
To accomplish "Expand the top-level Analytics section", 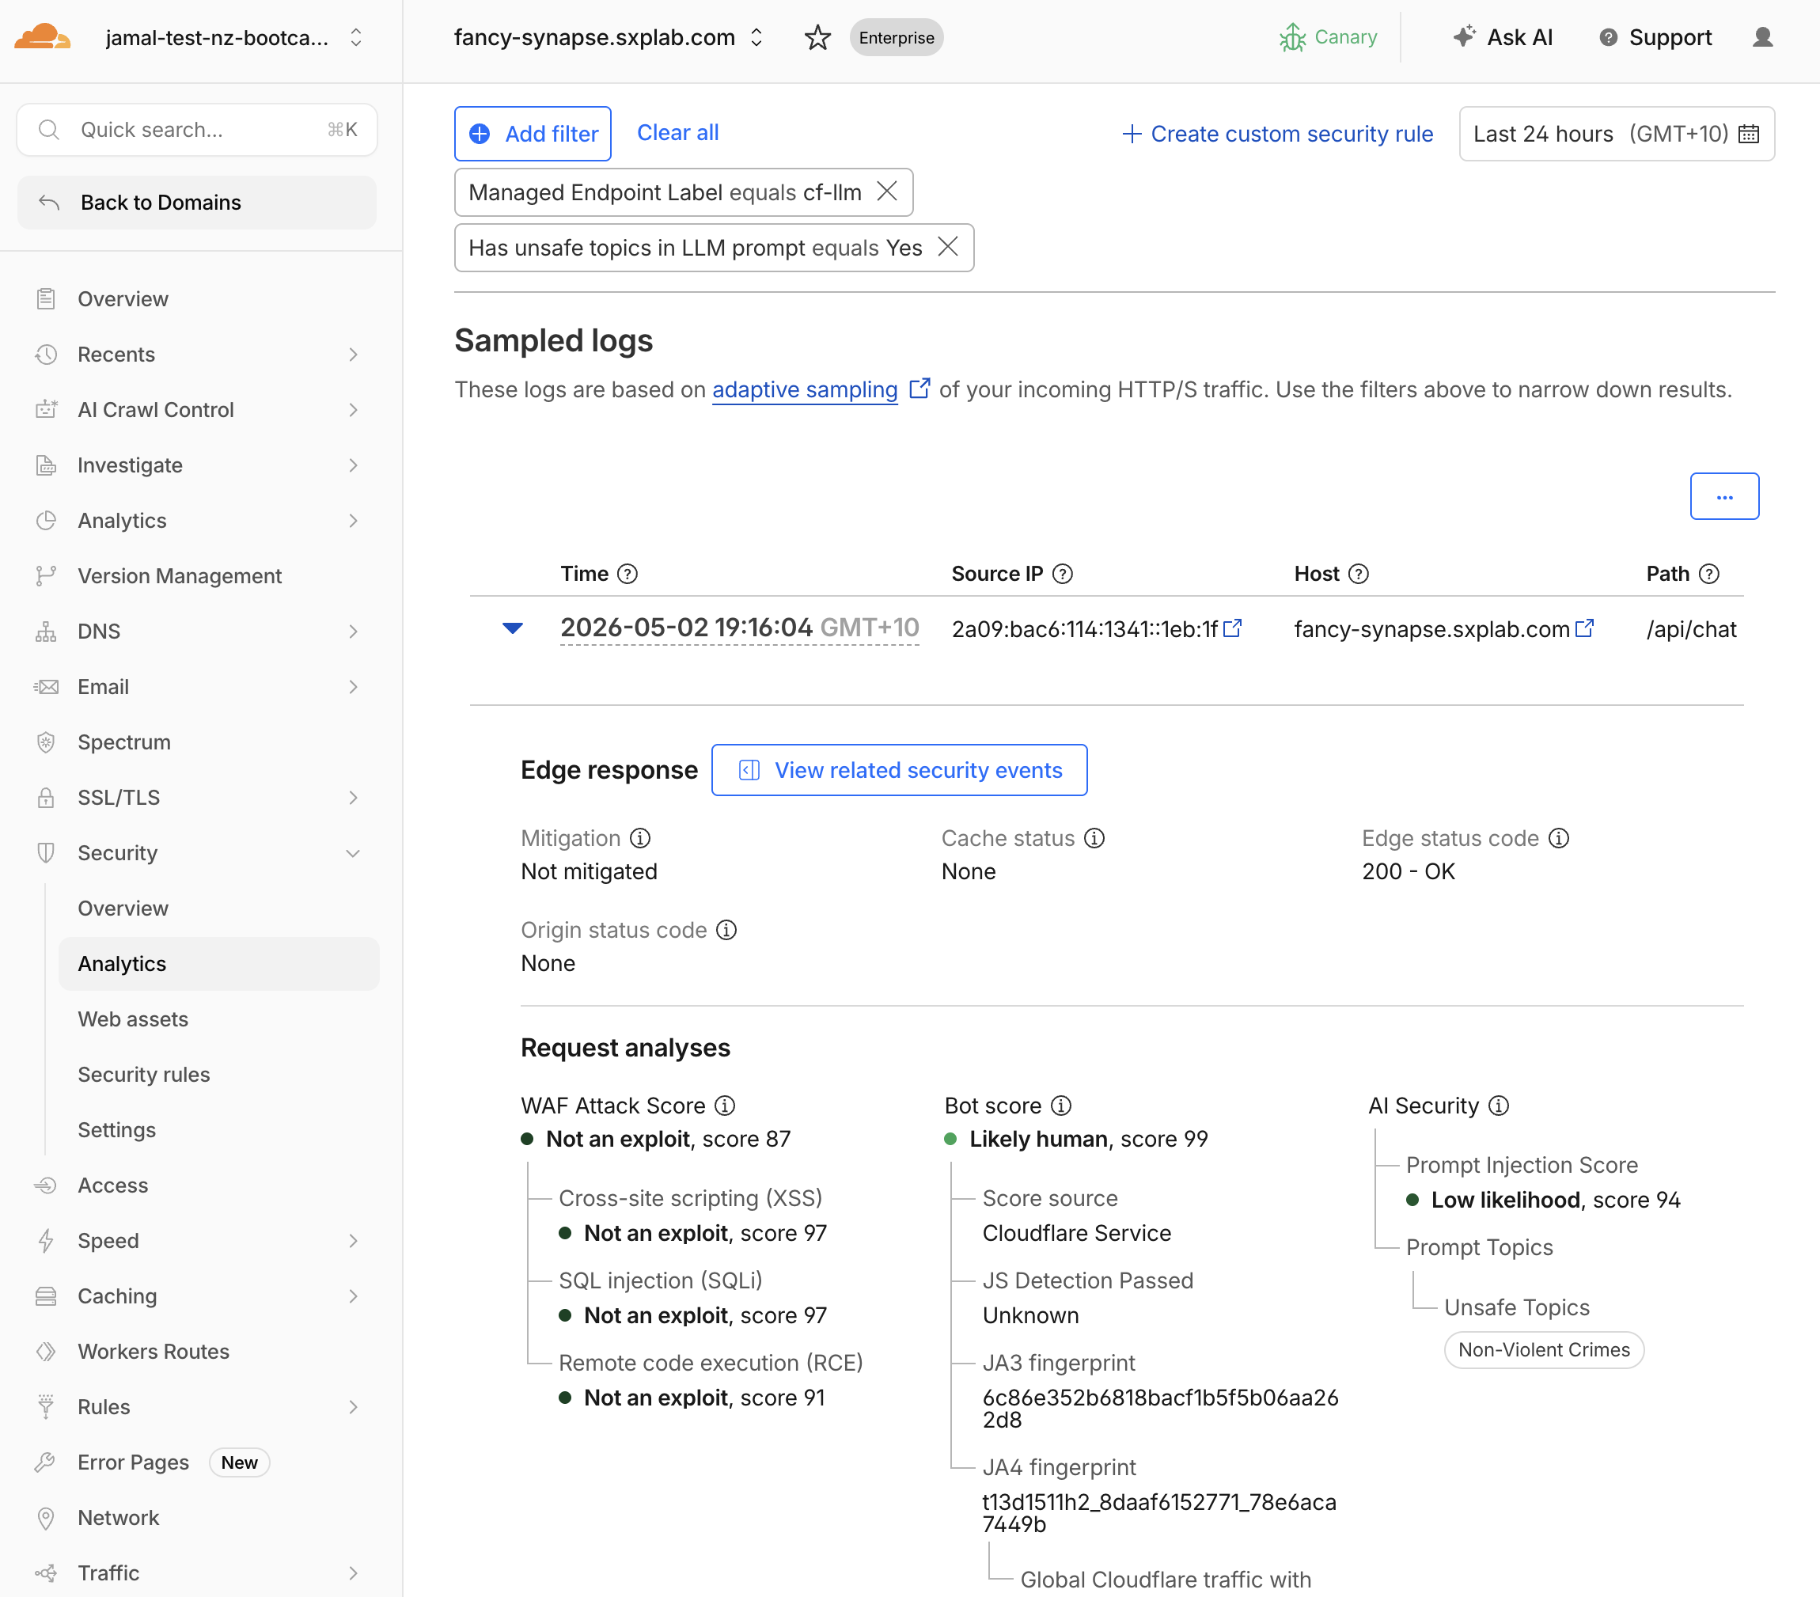I will tap(353, 520).
